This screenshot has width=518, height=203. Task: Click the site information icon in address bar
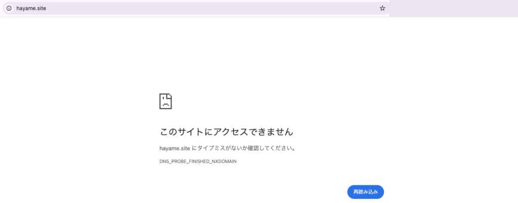(x=9, y=8)
